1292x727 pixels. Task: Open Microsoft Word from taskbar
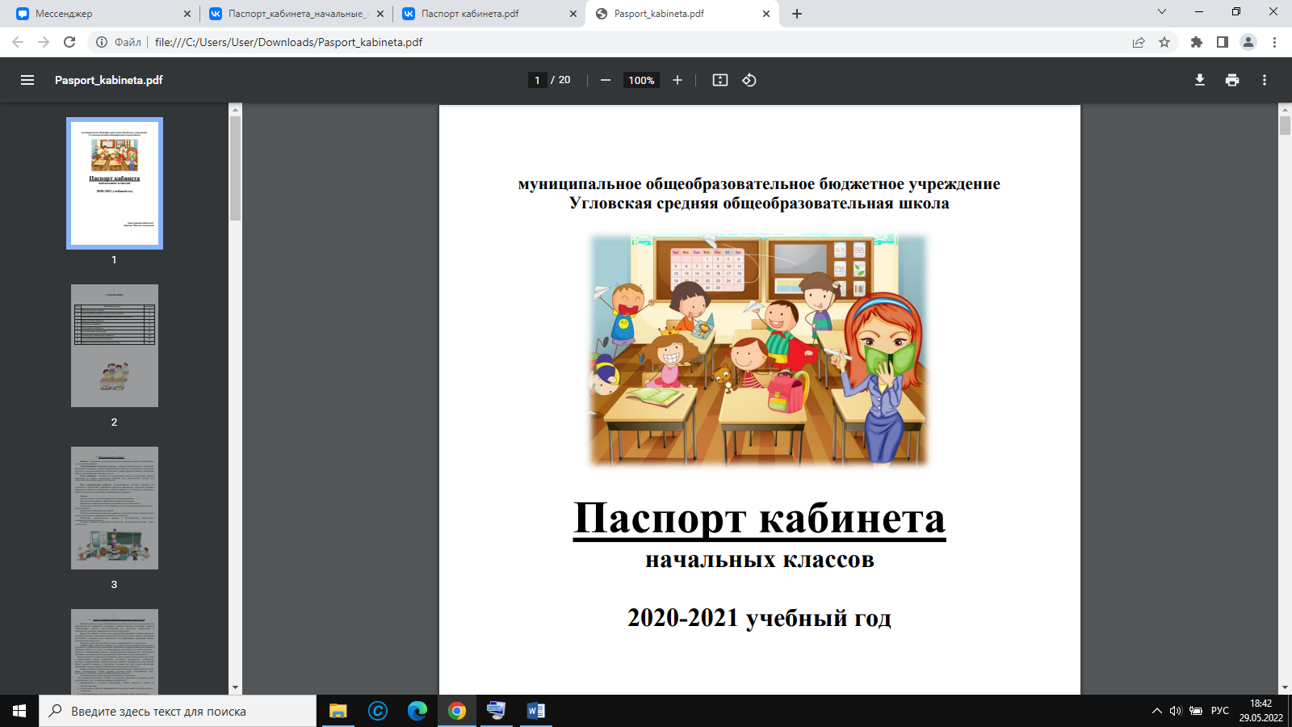tap(535, 711)
